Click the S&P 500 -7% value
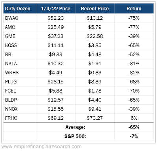The width and height of the screenshot is (157, 151). (134, 136)
